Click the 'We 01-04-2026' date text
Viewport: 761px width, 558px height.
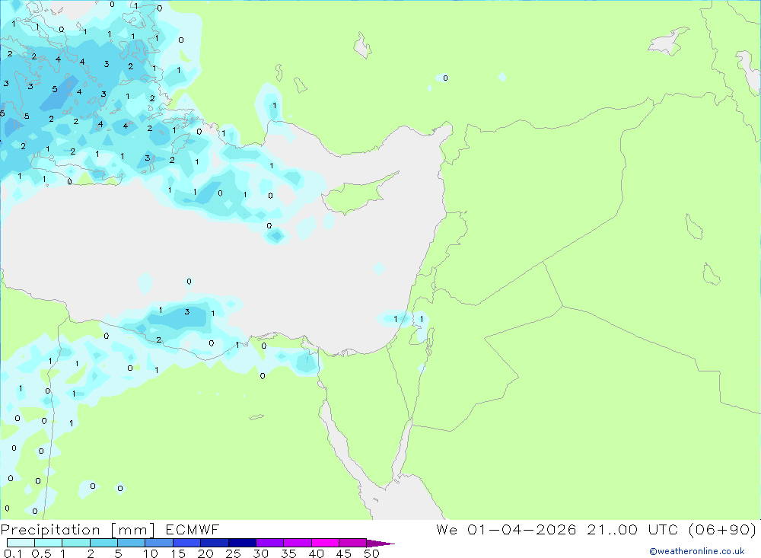click(506, 529)
